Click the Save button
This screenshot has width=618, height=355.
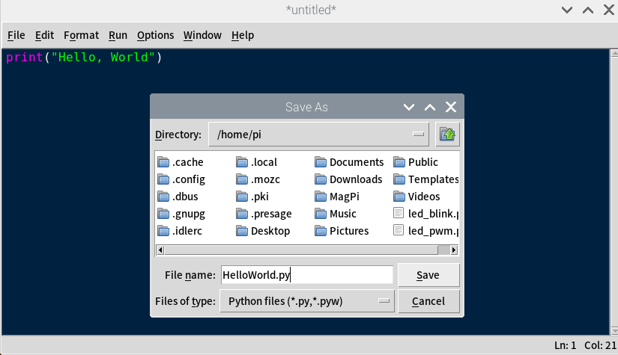[428, 275]
